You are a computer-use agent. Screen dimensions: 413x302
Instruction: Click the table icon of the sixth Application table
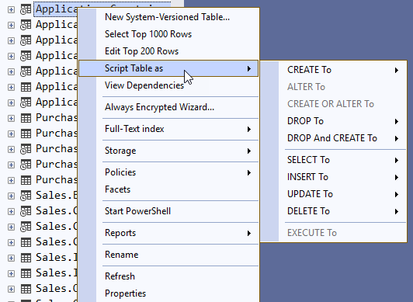pos(26,87)
